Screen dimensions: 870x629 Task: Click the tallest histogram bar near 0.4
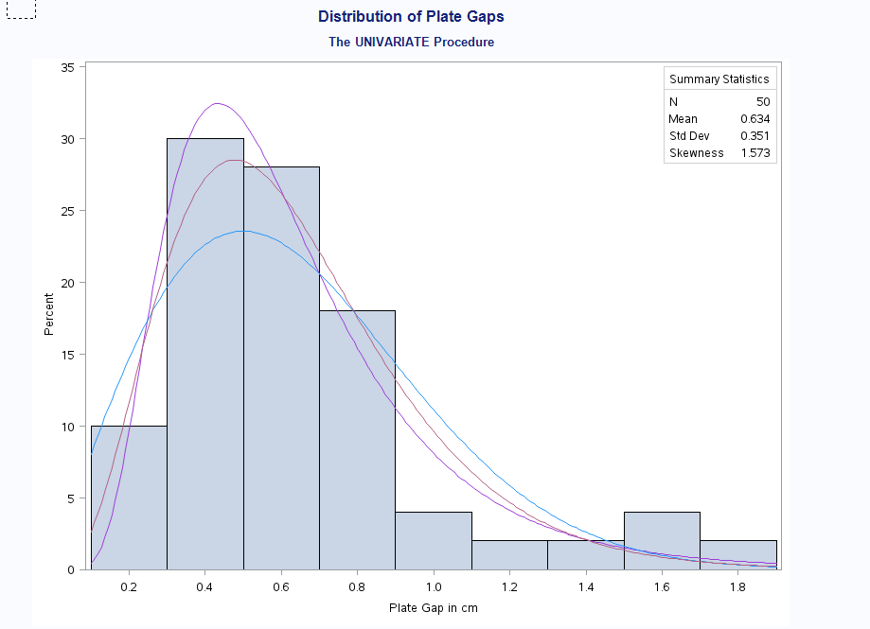point(204,350)
